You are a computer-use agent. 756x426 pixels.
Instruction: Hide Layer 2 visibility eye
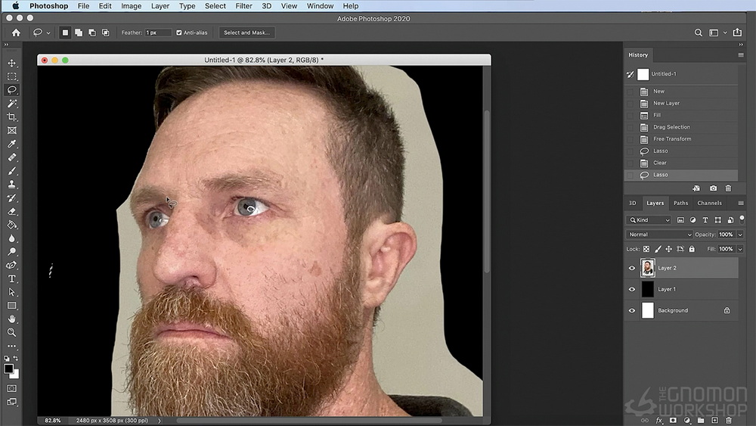click(631, 269)
